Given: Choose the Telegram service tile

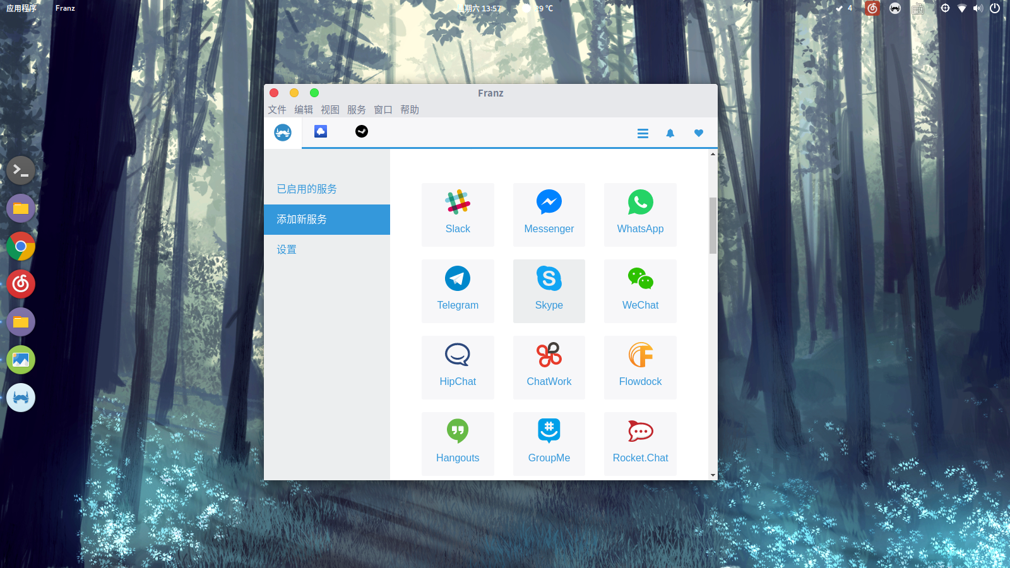Looking at the screenshot, I should pos(458,291).
